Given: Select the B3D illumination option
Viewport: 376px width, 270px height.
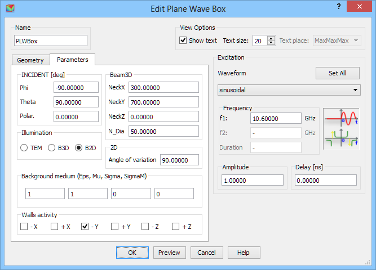Looking at the screenshot, I should tap(52, 148).
